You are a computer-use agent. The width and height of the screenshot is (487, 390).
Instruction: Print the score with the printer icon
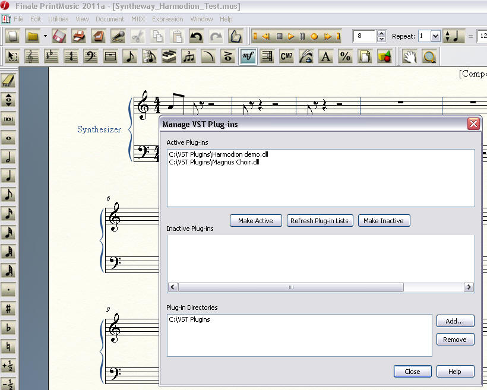click(79, 36)
